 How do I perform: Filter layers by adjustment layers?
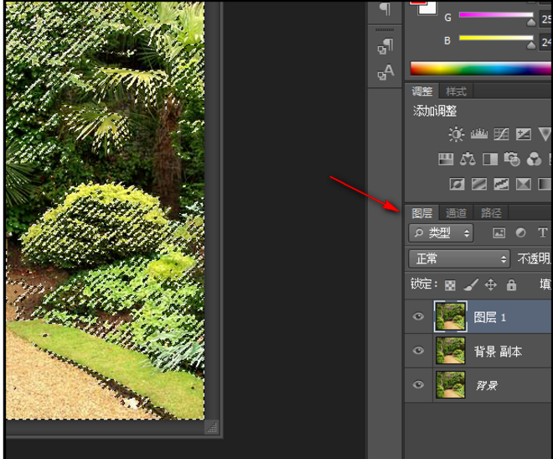coord(520,232)
